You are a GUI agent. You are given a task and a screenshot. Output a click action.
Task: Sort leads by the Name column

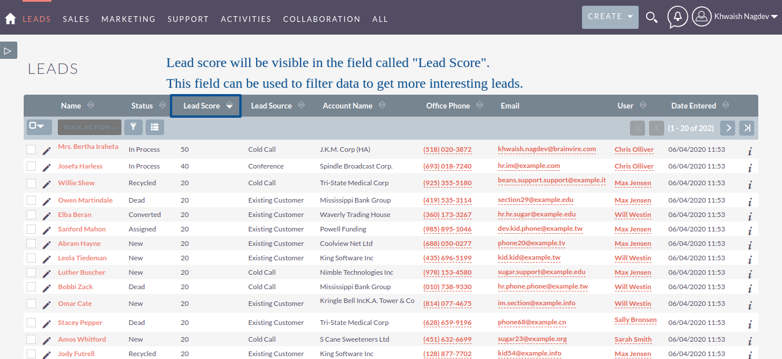77,106
